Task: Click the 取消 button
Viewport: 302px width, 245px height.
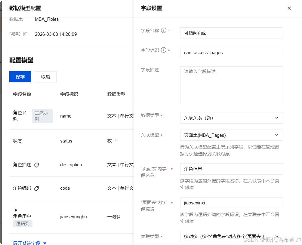Action: point(45,77)
